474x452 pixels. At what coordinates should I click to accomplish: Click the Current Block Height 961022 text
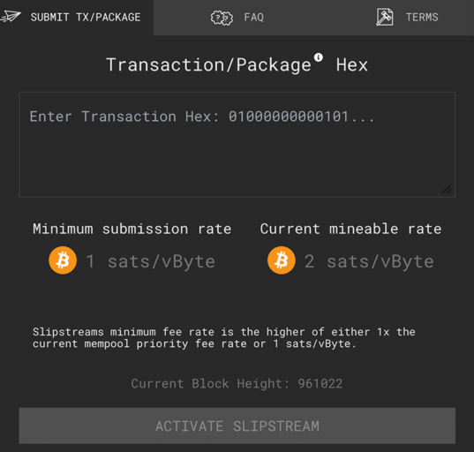(237, 384)
